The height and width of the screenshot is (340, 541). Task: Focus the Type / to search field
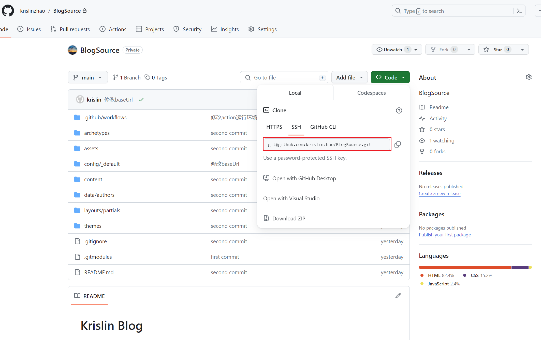(453, 11)
